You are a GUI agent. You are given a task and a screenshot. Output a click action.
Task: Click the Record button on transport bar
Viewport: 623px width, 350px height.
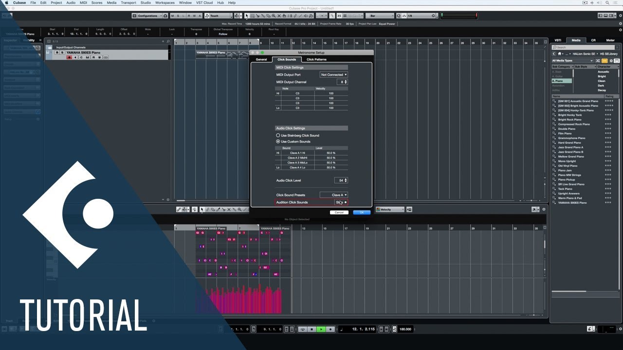pyautogui.click(x=330, y=329)
